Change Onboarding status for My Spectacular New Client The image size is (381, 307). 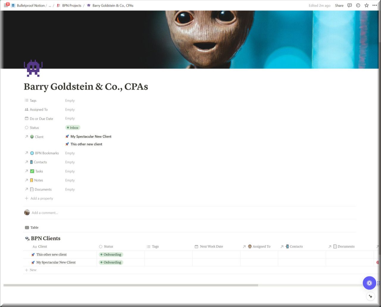pos(111,262)
